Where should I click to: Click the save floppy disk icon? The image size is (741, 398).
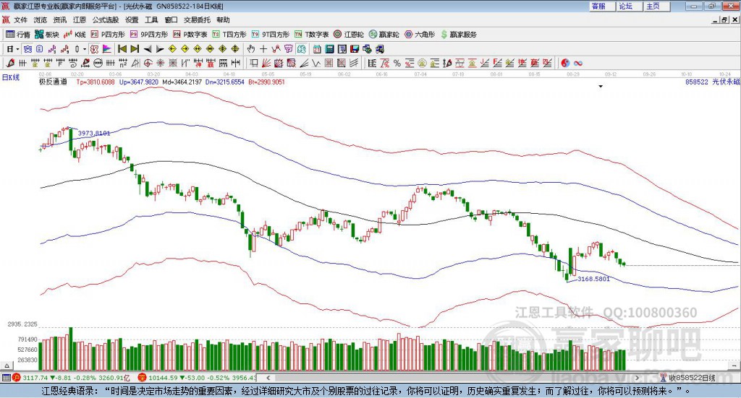[x=355, y=49]
